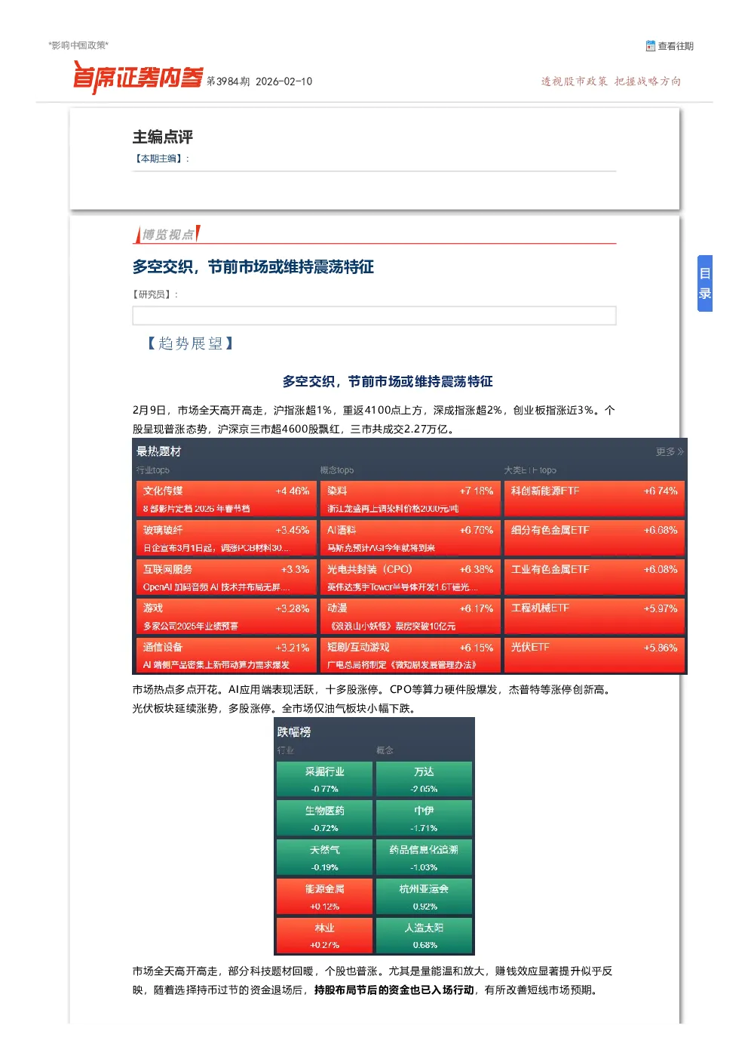Image resolution: width=748 pixels, height=1059 pixels.
Task: Click the *影响中国政策* tagline
Action: click(x=78, y=45)
